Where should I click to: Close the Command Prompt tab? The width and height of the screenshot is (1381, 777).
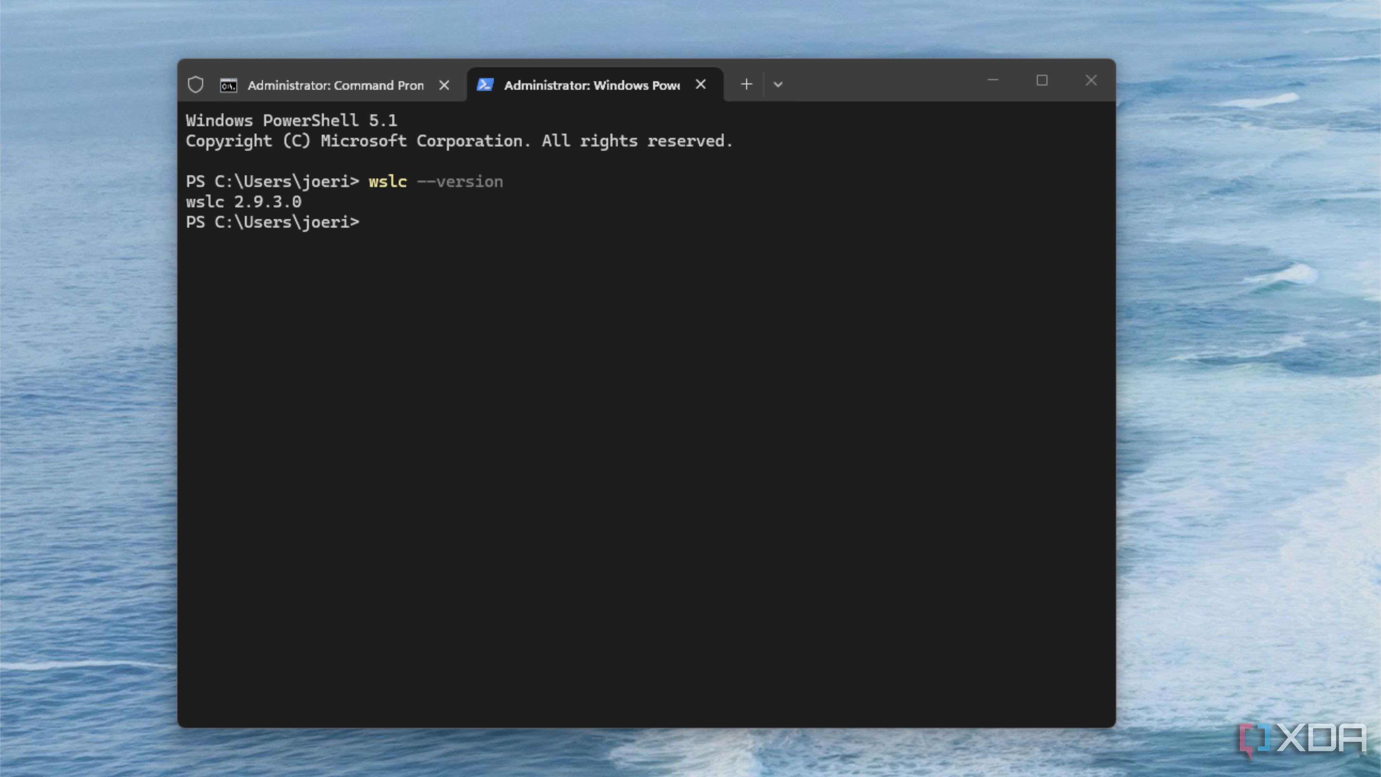coord(444,85)
